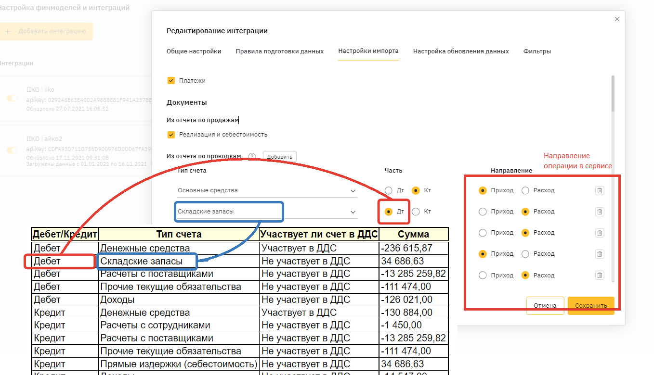This screenshot has width=654, height=375.
Task: Close the integration editing dialog
Action: point(617,19)
